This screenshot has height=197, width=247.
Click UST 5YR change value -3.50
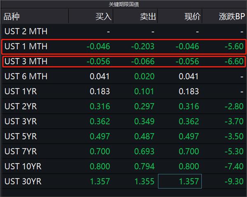coord(234,136)
